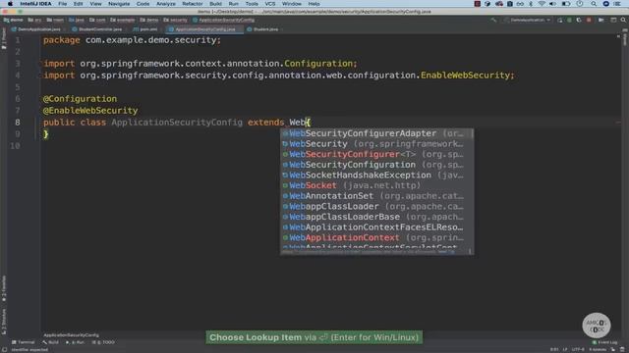Click the Search Everywhere magnifier in IDE toolbar

(623, 20)
